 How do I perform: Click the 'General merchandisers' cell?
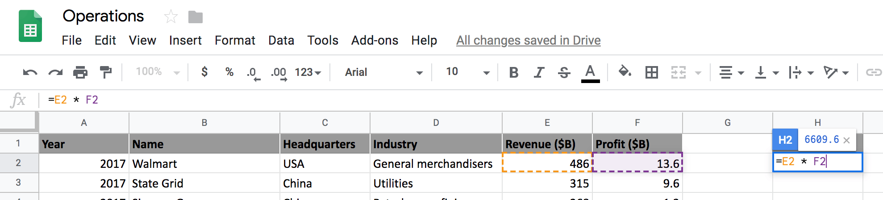(x=436, y=163)
